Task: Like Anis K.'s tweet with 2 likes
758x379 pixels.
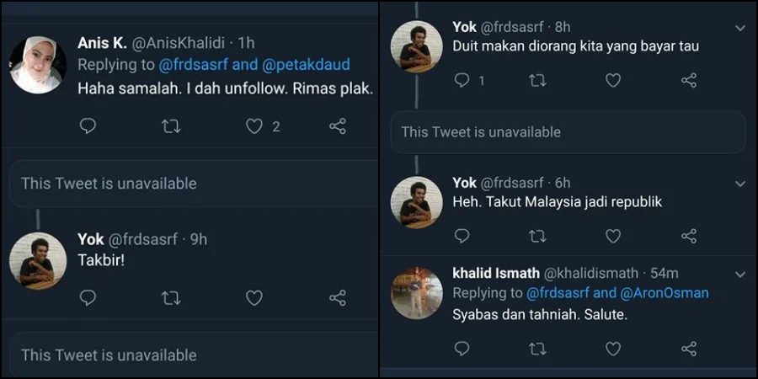Action: click(254, 126)
